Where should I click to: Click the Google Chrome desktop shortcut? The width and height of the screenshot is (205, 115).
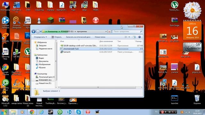tap(5, 70)
